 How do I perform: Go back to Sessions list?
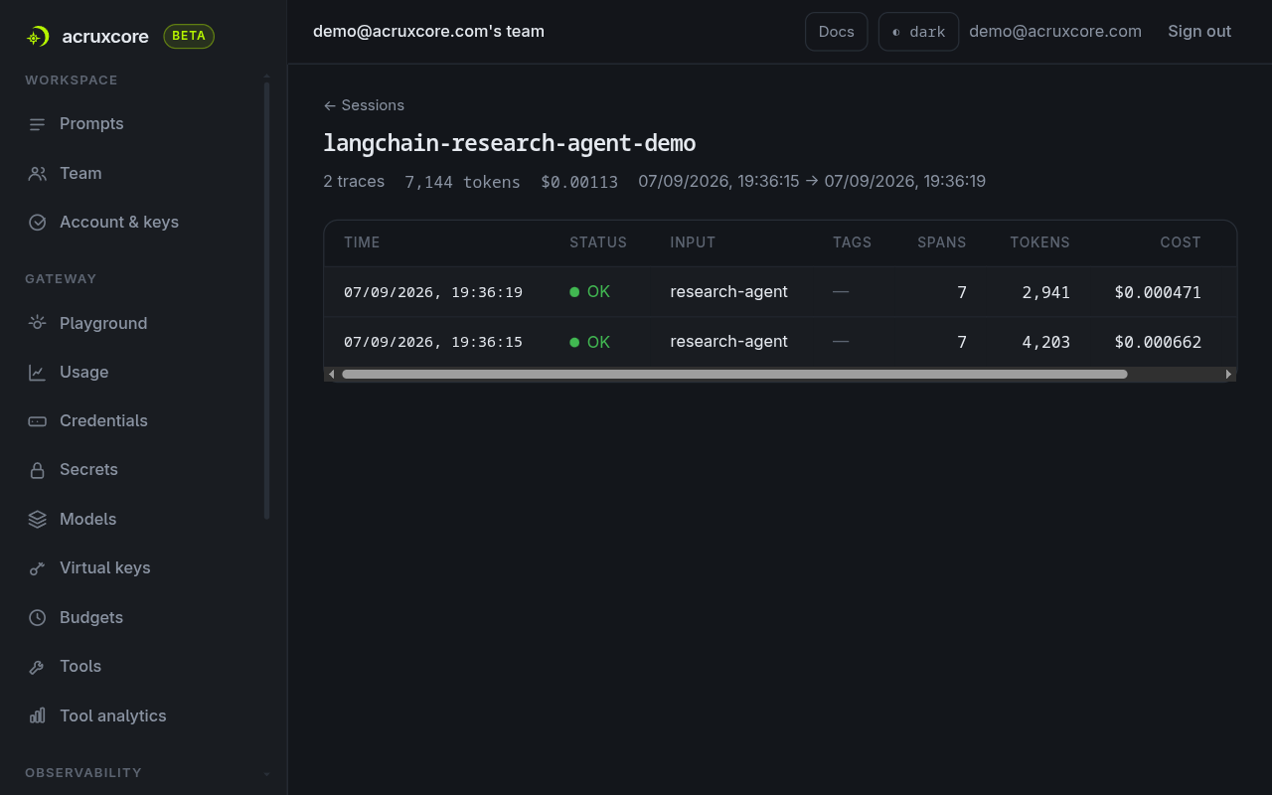(364, 105)
